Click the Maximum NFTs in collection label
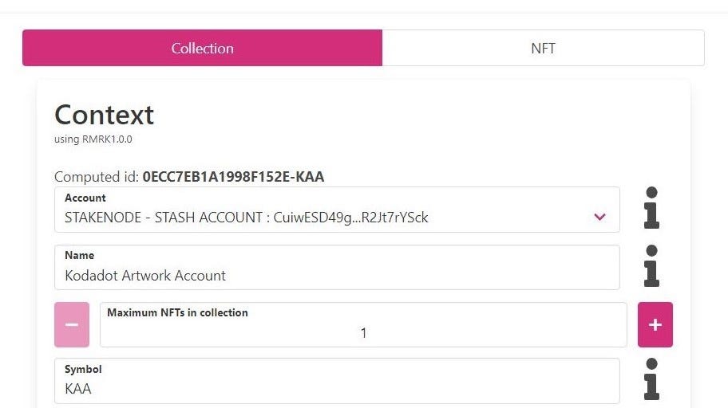 [177, 312]
